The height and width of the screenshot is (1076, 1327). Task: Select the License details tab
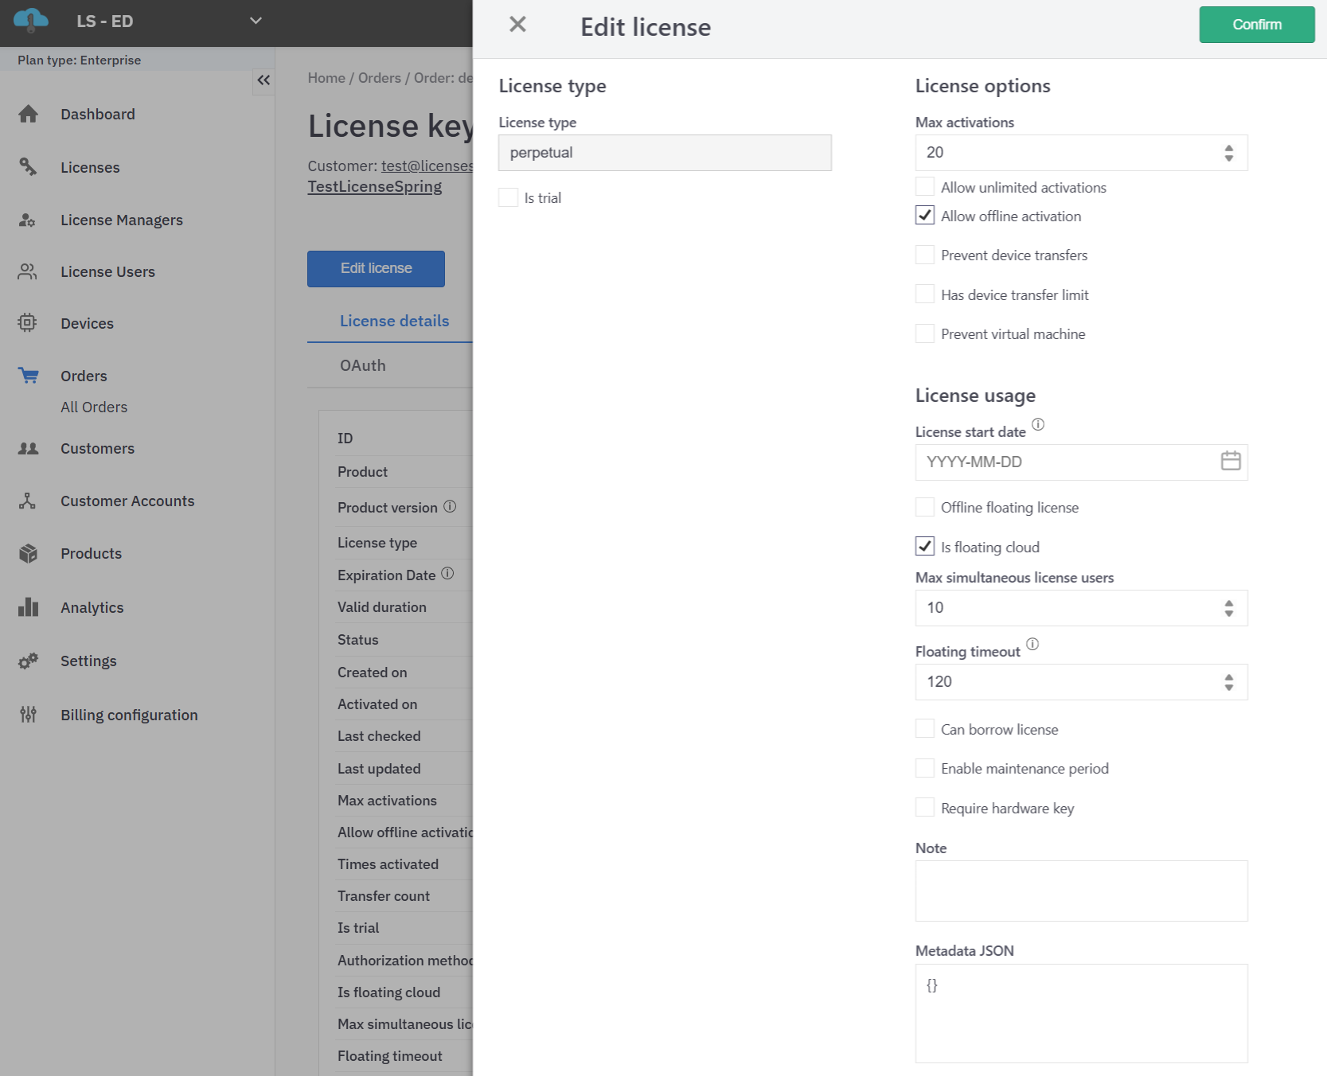click(x=394, y=322)
